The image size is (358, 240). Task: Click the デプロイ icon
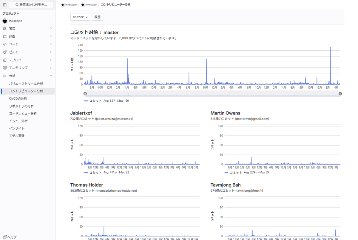(4, 60)
